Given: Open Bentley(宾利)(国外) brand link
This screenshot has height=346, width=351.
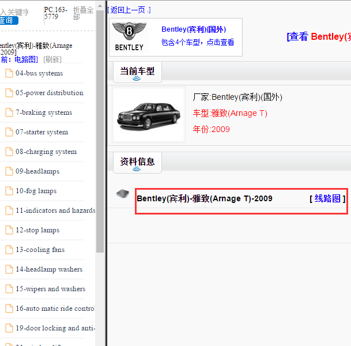Looking at the screenshot, I should (x=194, y=29).
